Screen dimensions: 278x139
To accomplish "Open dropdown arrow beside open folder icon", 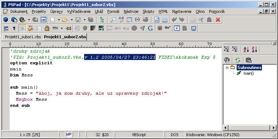I will [72, 20].
